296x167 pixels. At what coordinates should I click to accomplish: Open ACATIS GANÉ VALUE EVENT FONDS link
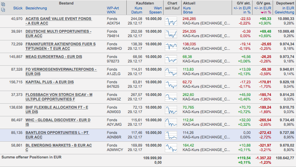click(59, 21)
